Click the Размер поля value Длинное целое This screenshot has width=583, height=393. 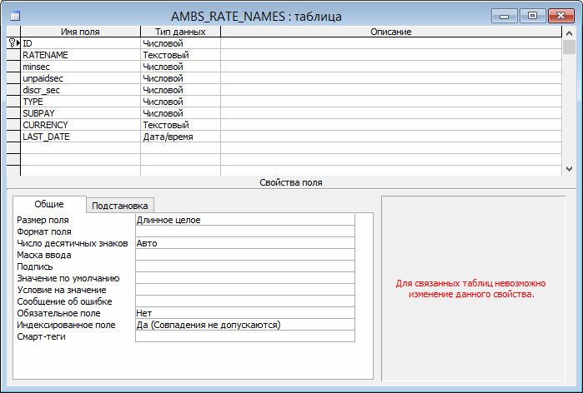tap(244, 220)
